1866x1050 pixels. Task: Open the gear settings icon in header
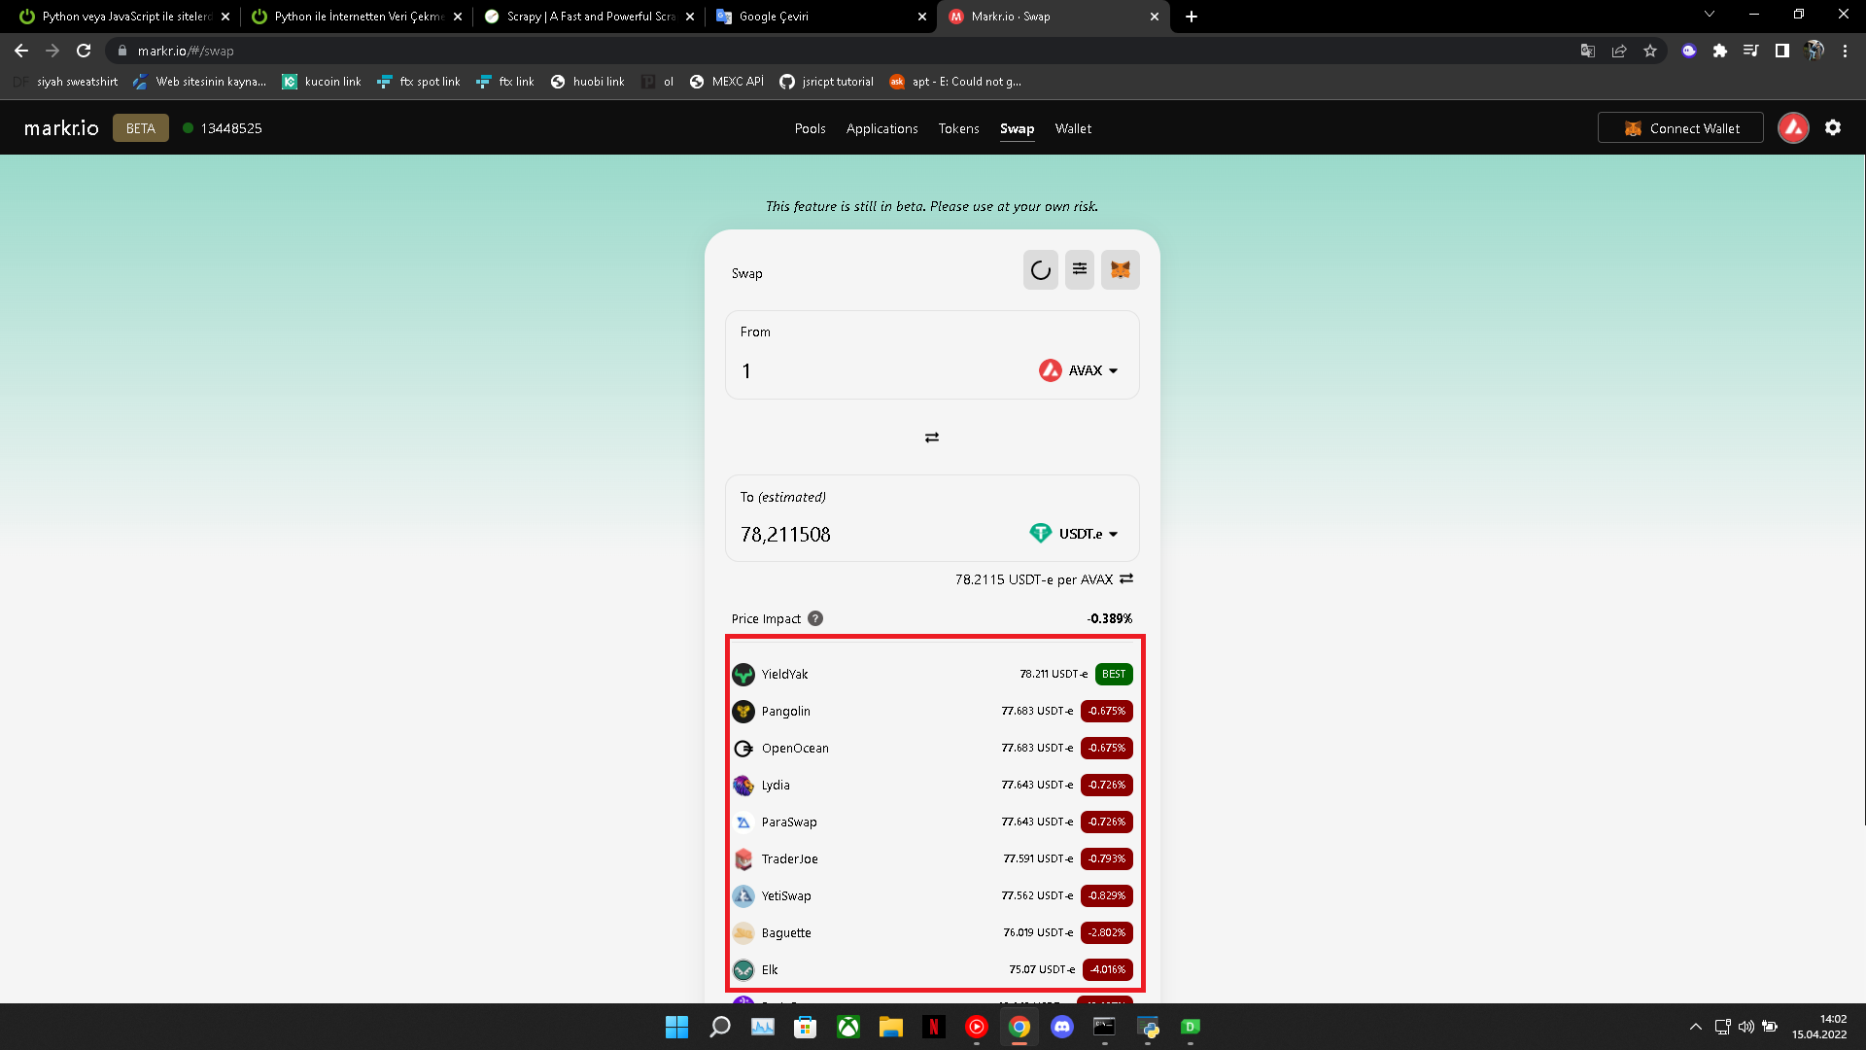(x=1832, y=127)
